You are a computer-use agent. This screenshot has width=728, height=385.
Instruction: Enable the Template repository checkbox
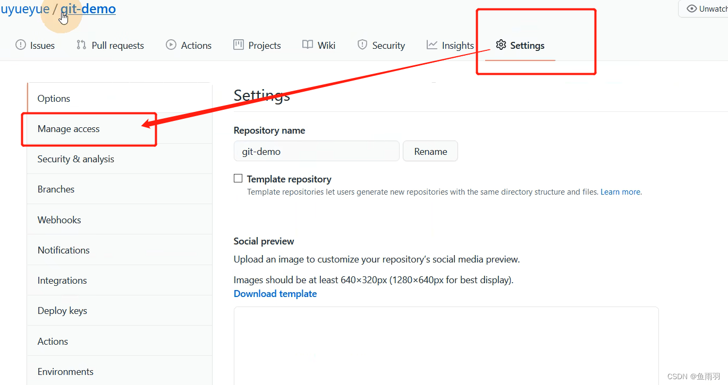pos(238,179)
